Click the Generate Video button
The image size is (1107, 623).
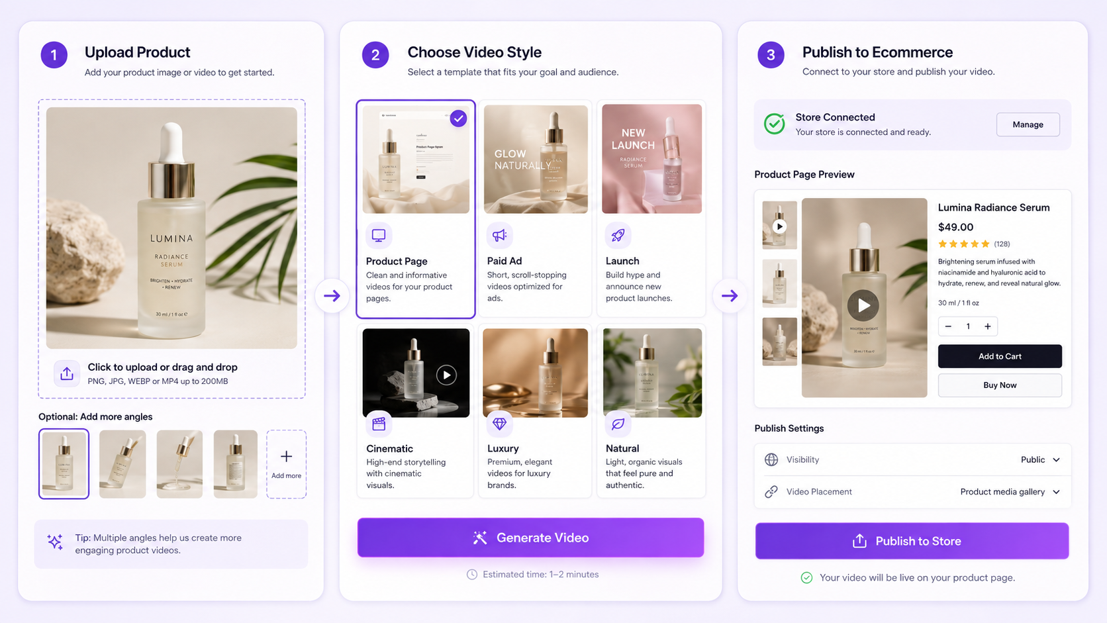click(530, 538)
